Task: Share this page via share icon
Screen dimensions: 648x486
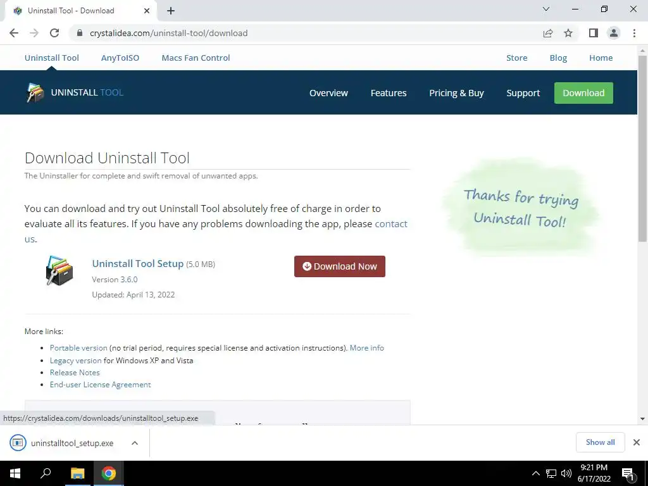Action: 548,33
